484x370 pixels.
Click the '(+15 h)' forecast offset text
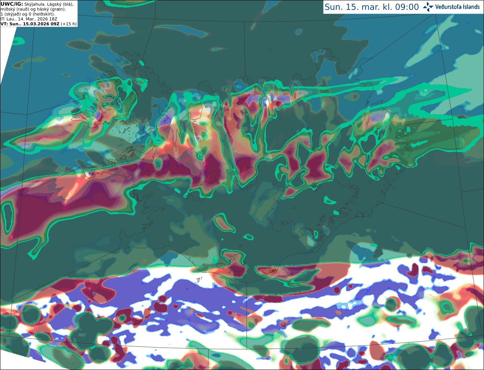pyautogui.click(x=68, y=24)
